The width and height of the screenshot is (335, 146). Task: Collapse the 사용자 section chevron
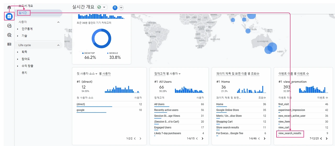click(58, 22)
